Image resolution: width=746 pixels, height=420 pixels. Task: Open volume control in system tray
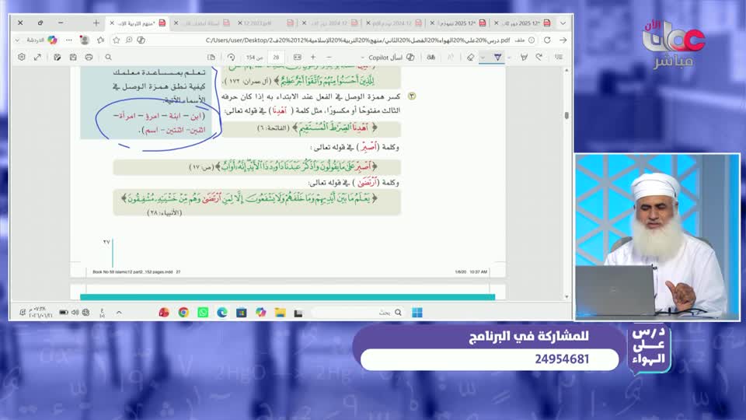75,313
